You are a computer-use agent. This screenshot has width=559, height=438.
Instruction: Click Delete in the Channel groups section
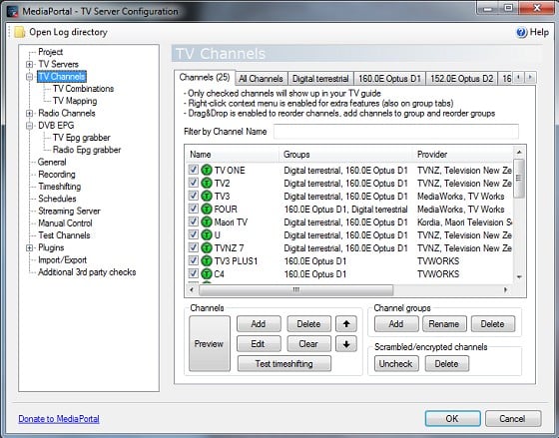coord(493,324)
